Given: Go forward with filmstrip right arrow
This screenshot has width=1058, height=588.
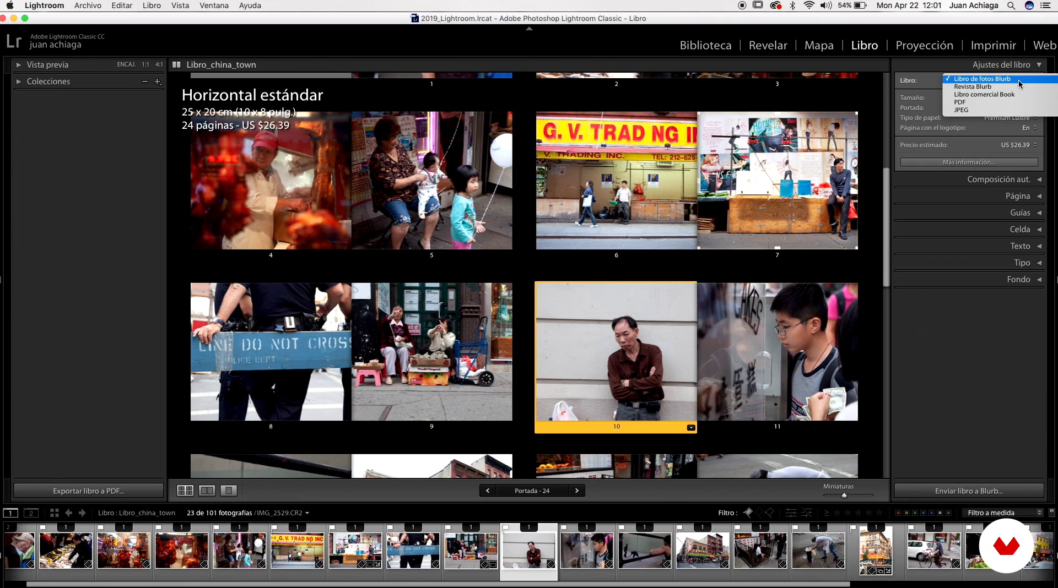Looking at the screenshot, I should point(82,513).
